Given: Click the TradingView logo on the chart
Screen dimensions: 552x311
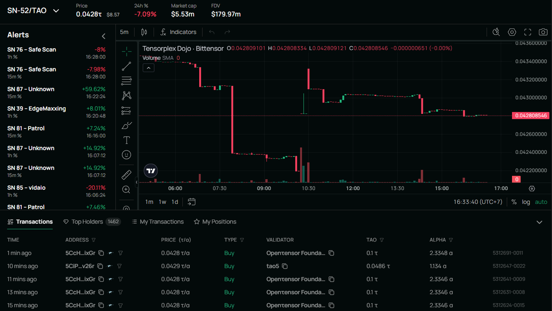Looking at the screenshot, I should [151, 171].
